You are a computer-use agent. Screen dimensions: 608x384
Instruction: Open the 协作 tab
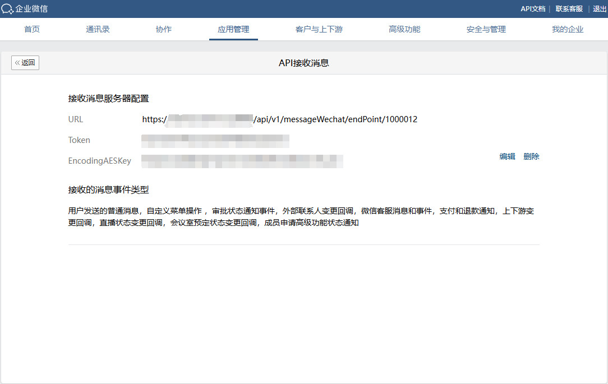pos(163,29)
